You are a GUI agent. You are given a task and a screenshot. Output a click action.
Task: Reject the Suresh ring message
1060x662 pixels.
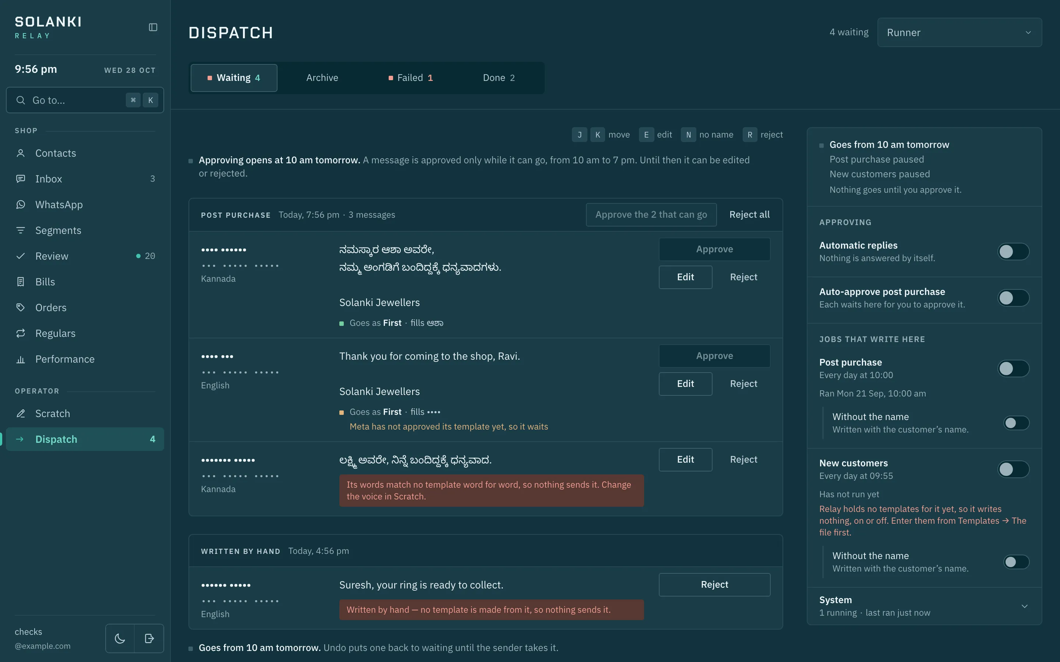coord(714,584)
